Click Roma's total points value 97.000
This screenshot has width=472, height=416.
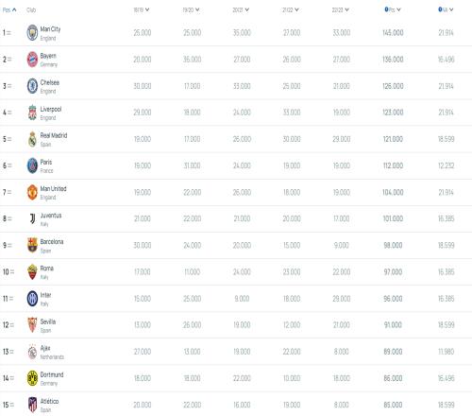click(x=393, y=272)
